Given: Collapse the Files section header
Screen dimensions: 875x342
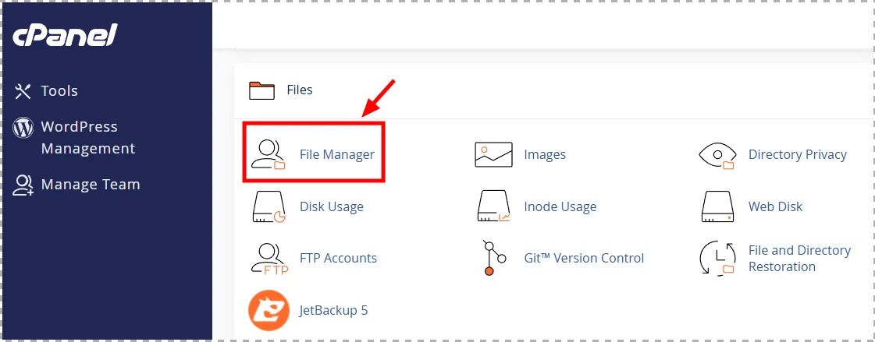Looking at the screenshot, I should coord(299,90).
